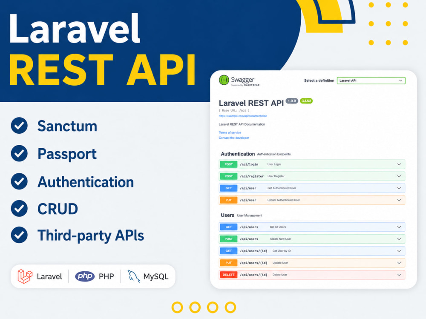
Task: Click the Swagger logo icon
Action: (x=224, y=80)
